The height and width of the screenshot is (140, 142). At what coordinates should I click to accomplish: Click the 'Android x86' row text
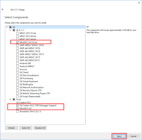[25, 63]
